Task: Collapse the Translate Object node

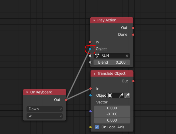Action: (x=94, y=74)
